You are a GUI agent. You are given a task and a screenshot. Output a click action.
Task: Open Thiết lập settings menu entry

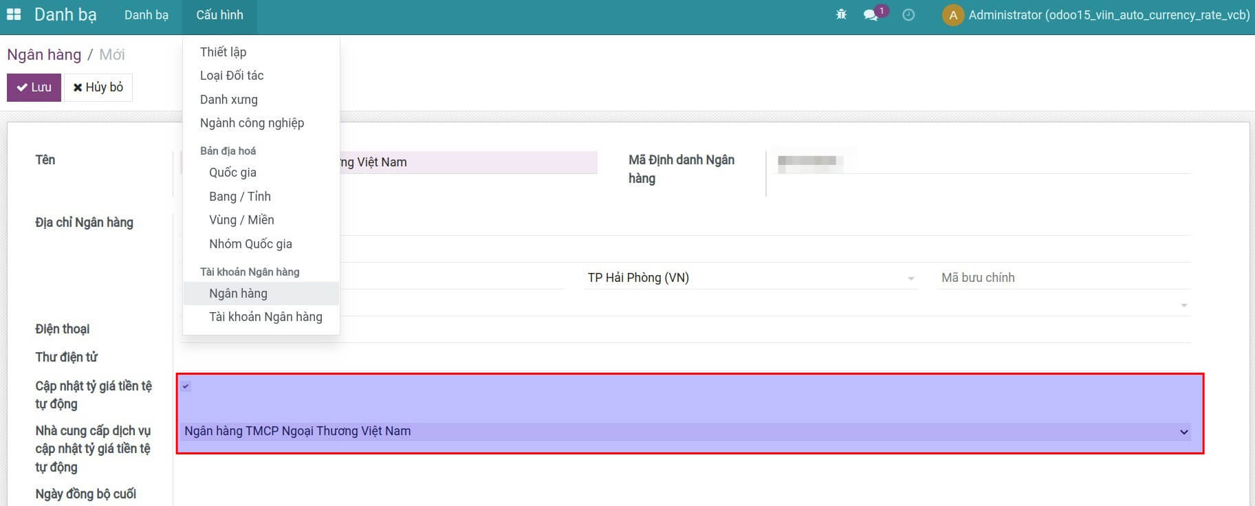[223, 52]
